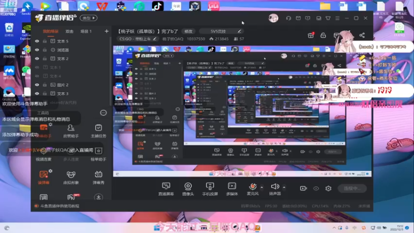Click the save/record icon beside the mail icons

point(319,18)
